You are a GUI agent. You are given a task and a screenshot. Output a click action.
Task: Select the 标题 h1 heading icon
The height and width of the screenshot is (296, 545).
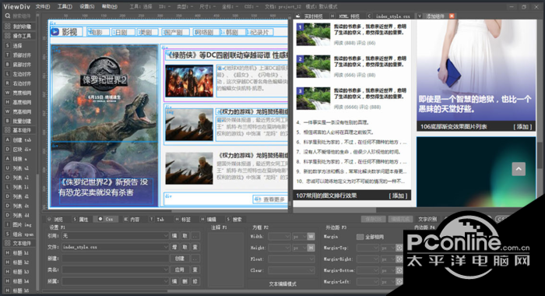[x=7, y=253]
